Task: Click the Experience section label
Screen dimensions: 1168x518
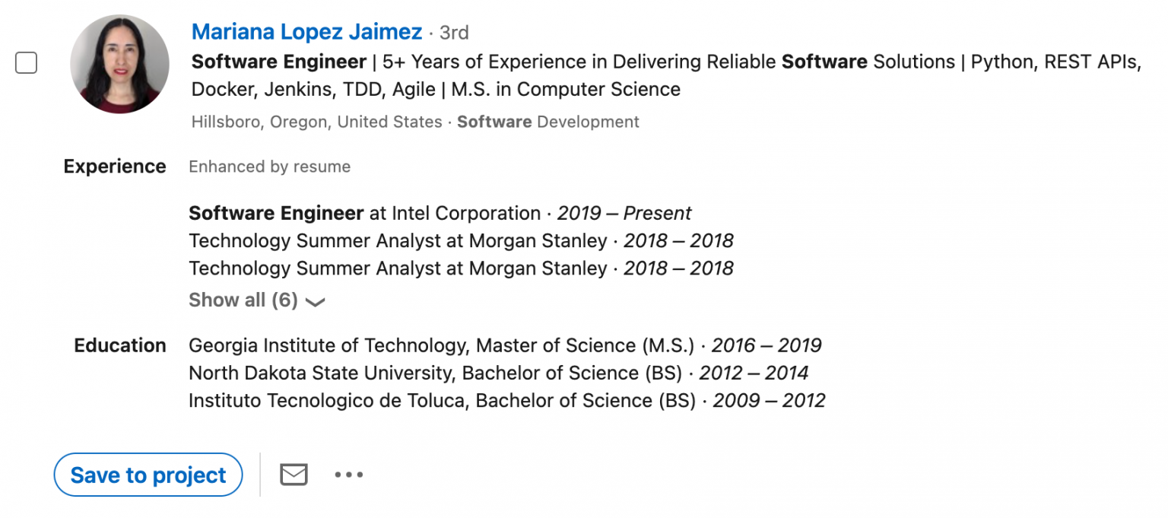Action: 115,167
